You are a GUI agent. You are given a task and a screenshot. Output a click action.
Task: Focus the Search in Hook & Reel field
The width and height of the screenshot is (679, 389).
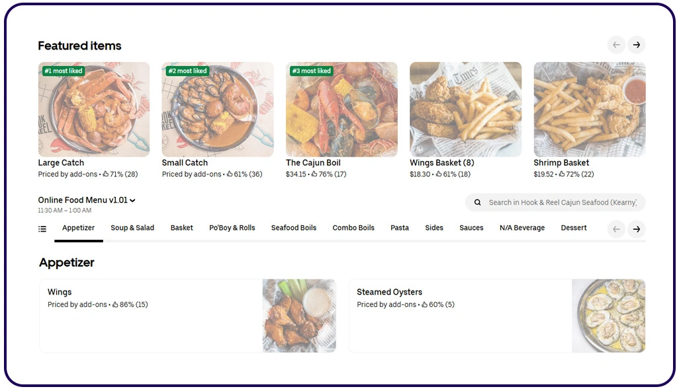point(555,202)
